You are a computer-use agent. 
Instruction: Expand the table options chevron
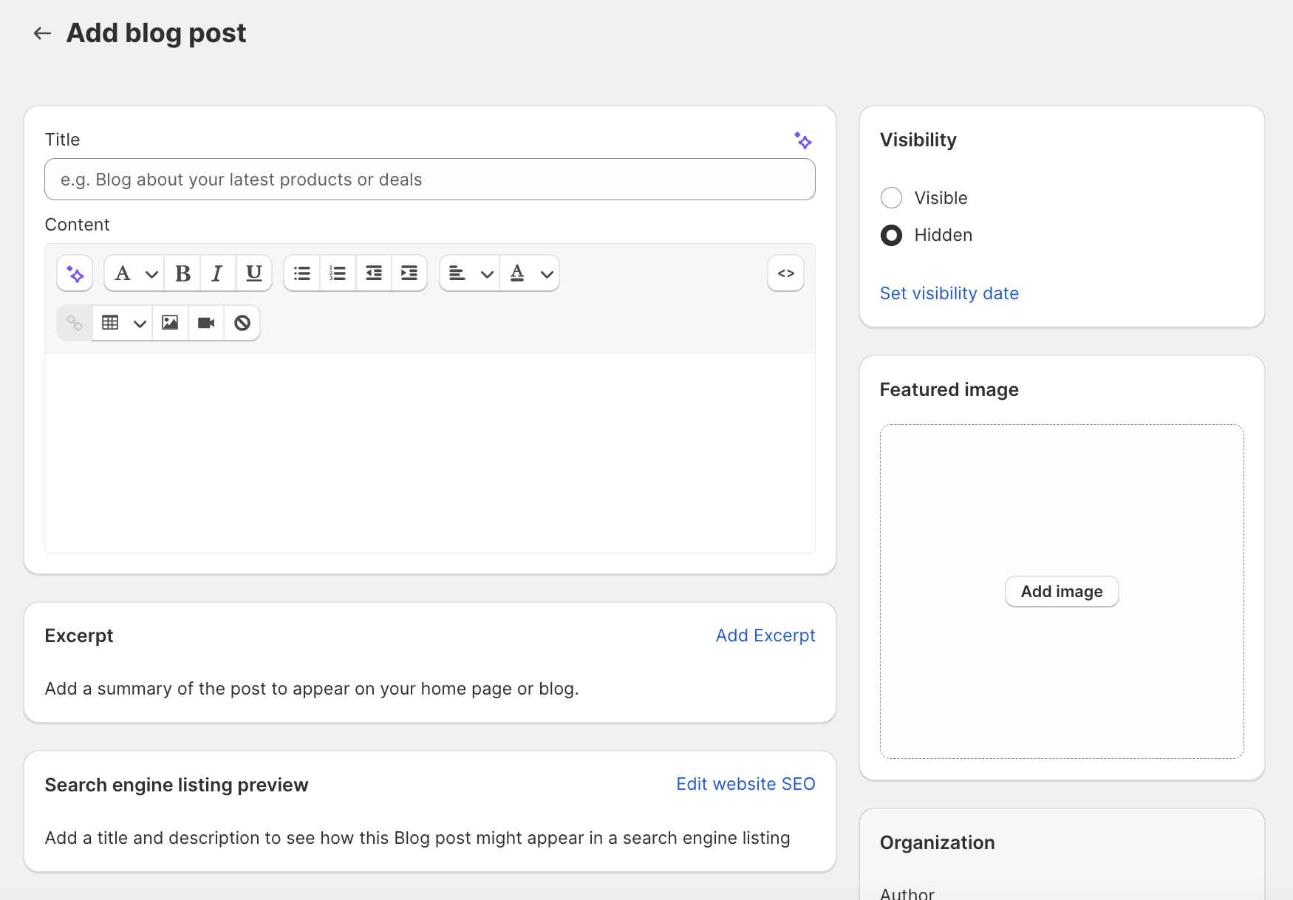140,324
